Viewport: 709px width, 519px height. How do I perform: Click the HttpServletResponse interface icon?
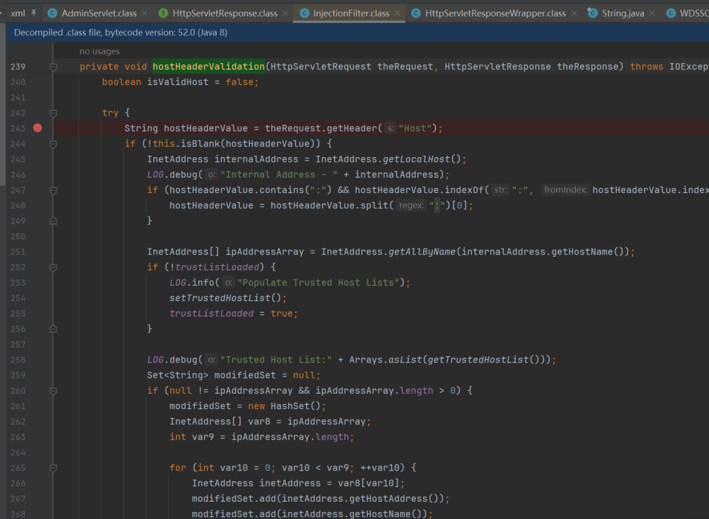point(163,14)
